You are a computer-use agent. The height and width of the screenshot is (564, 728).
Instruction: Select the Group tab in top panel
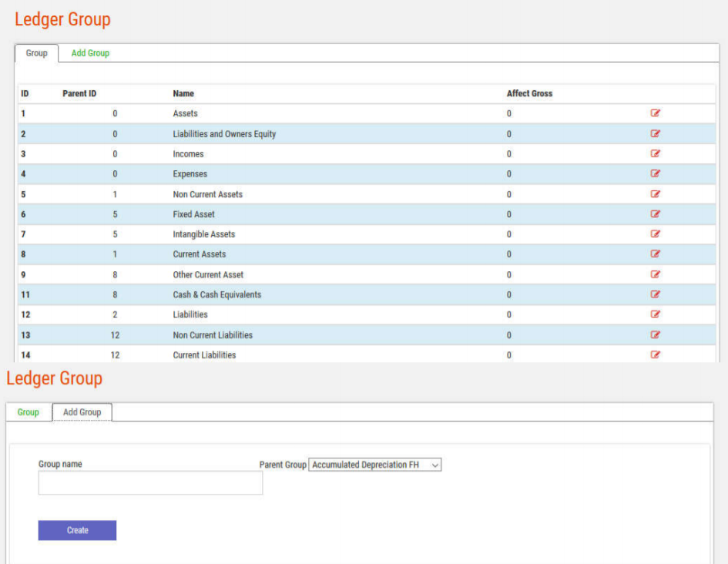pos(36,53)
